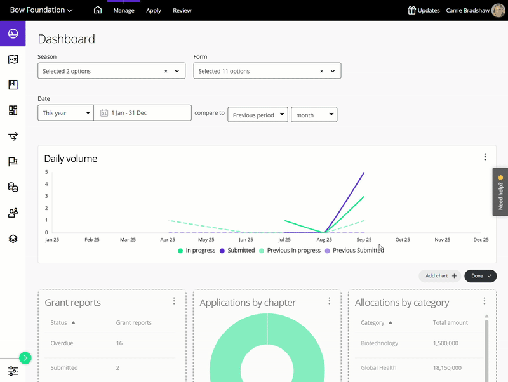Open the Season options dropdown

(x=111, y=70)
